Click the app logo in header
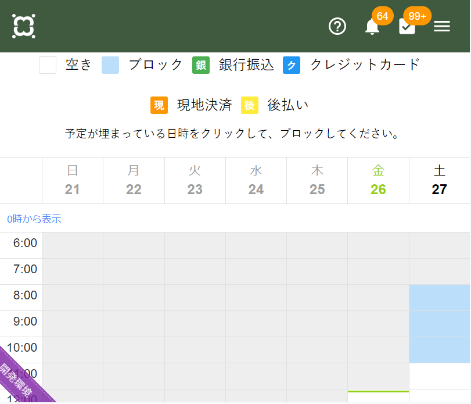The image size is (471, 404). point(24,26)
